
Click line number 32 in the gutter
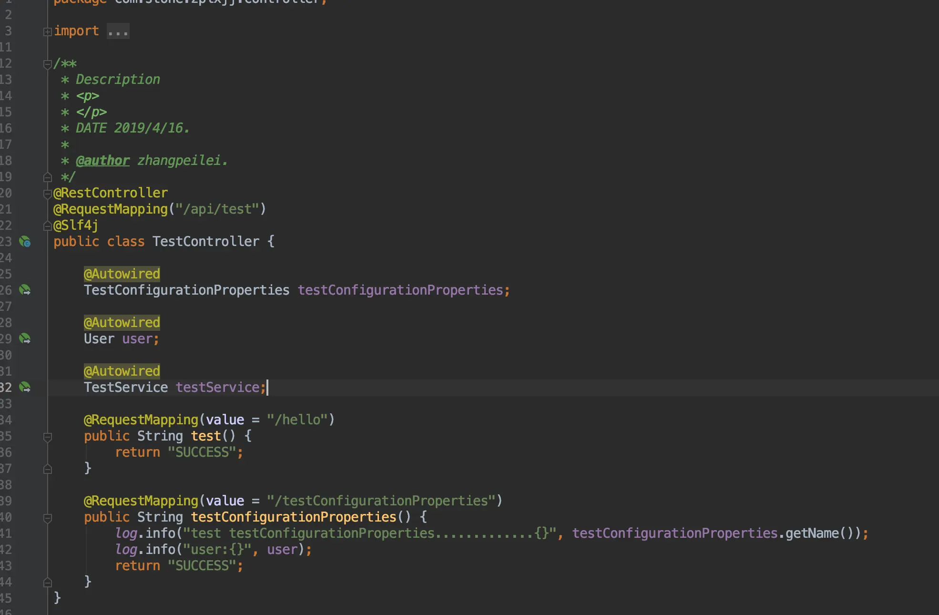(6, 388)
